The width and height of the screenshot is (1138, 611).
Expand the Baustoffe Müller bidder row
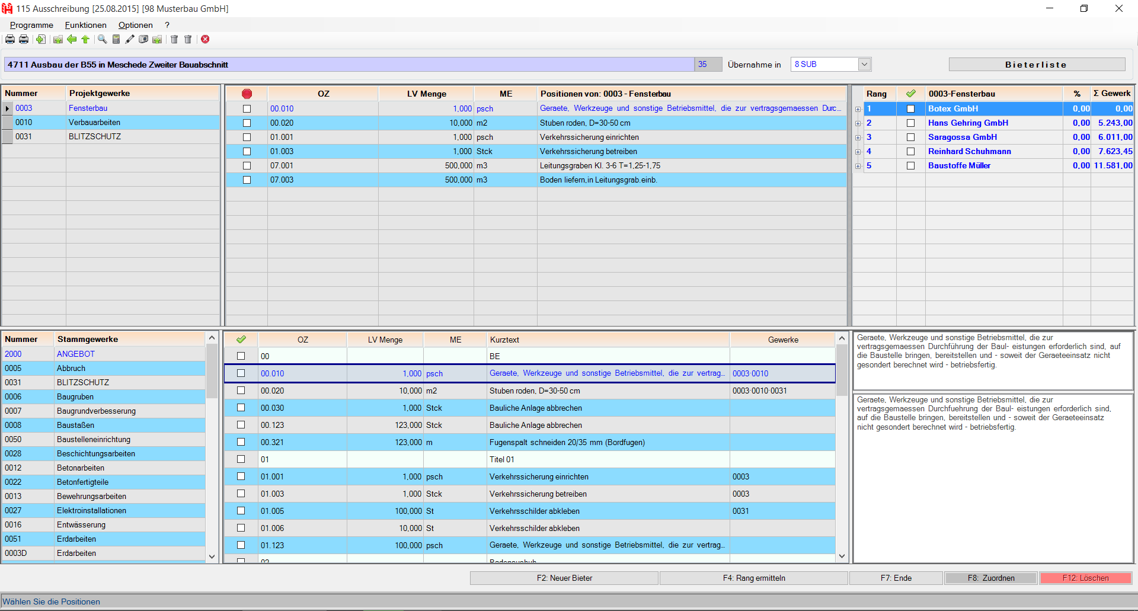pos(858,166)
